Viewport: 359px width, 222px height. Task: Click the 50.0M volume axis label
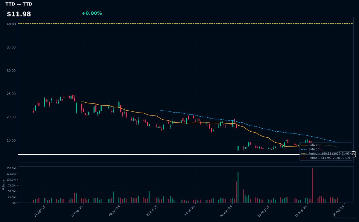pos(12,191)
